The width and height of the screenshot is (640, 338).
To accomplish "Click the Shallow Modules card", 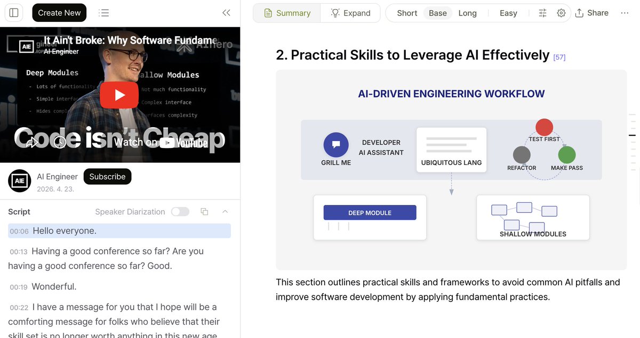I will (533, 217).
